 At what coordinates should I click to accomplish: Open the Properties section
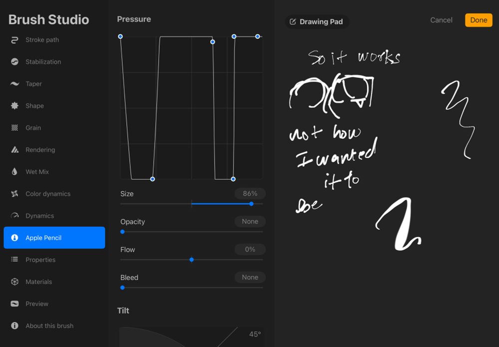point(54,260)
